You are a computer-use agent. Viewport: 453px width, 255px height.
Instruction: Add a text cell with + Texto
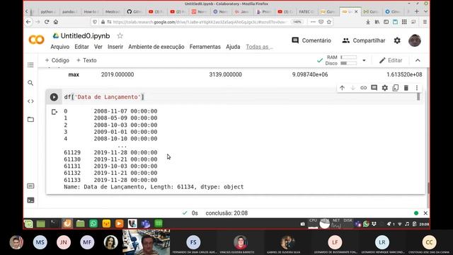(86, 60)
